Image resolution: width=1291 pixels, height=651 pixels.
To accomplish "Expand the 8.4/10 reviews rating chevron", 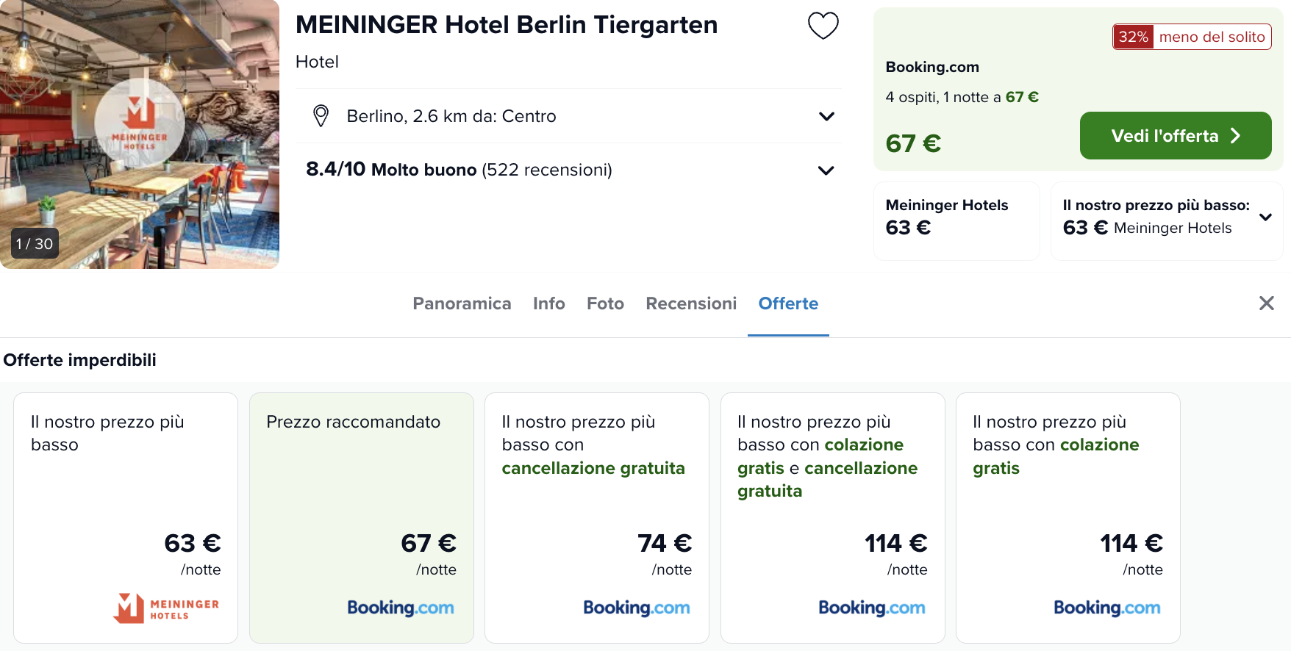I will coord(826,170).
